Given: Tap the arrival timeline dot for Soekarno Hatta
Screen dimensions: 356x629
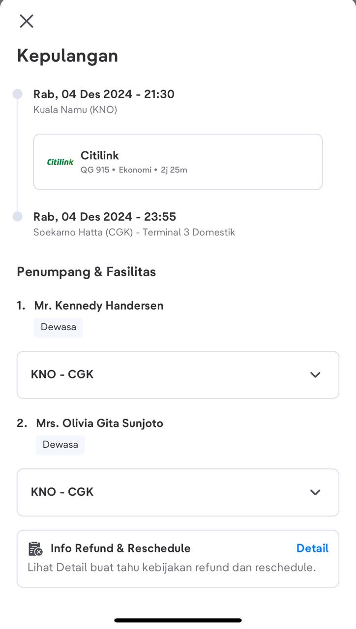Looking at the screenshot, I should point(18,217).
